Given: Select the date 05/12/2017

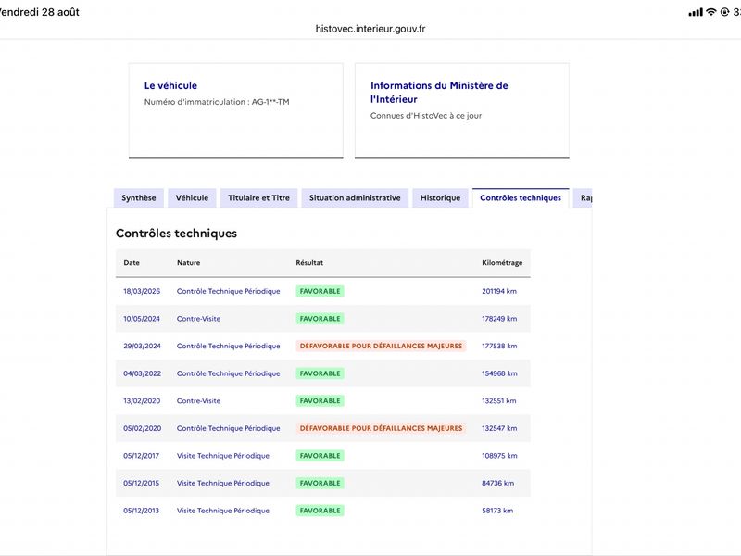Looking at the screenshot, I should pos(142,456).
